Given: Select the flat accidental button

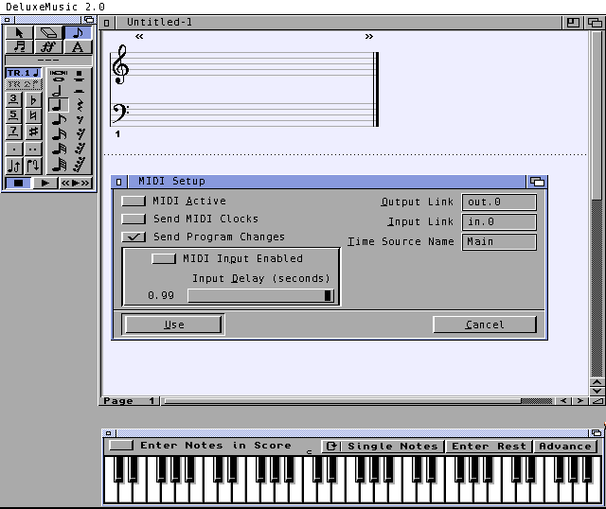Looking at the screenshot, I should [34, 99].
